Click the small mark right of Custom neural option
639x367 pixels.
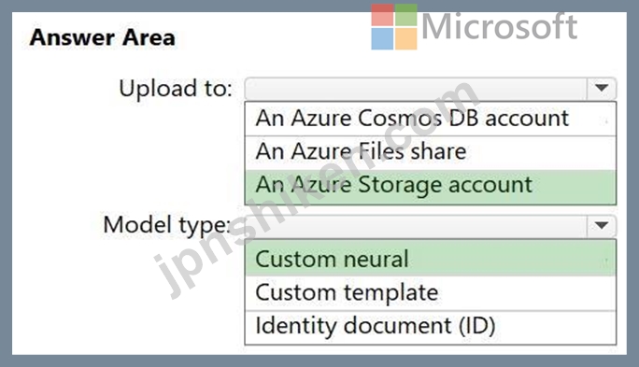click(606, 261)
